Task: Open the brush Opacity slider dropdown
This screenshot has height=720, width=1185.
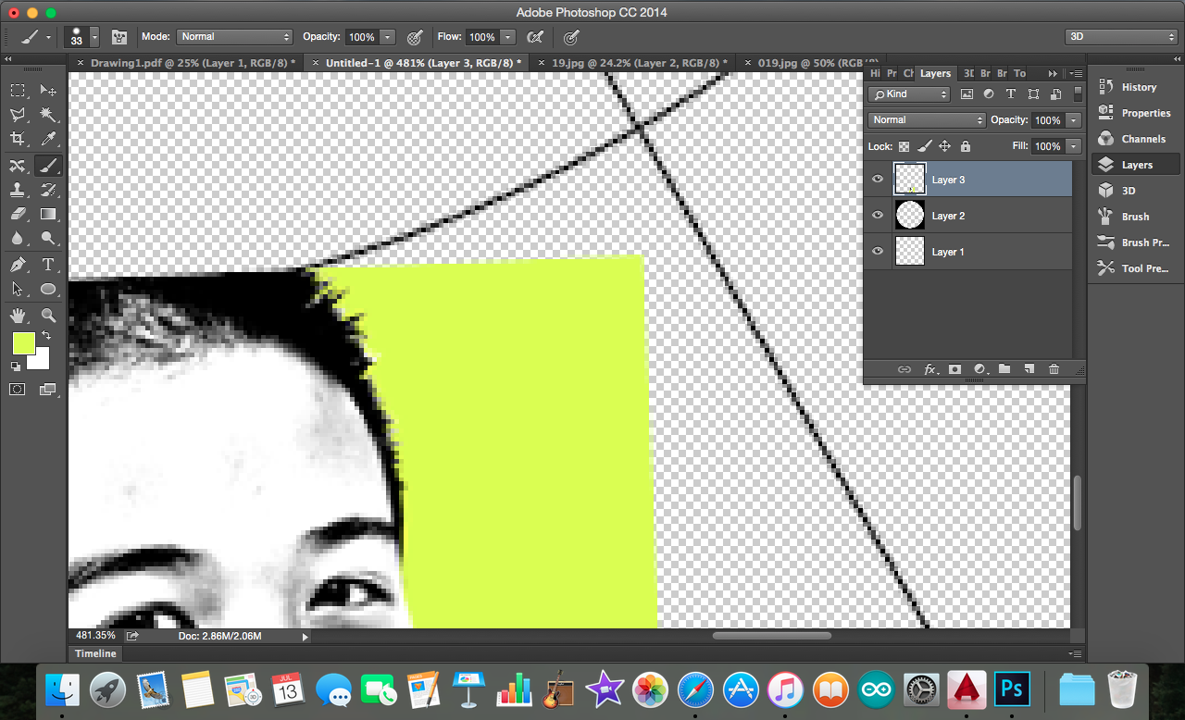Action: (388, 37)
